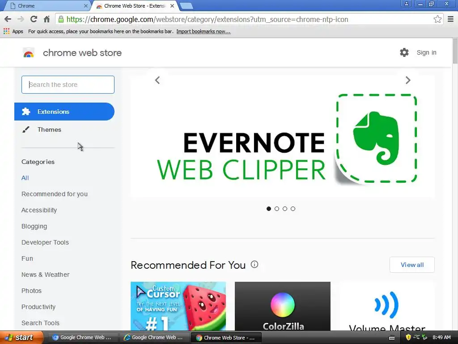Click the info icon beside Recommended For You

point(254,264)
